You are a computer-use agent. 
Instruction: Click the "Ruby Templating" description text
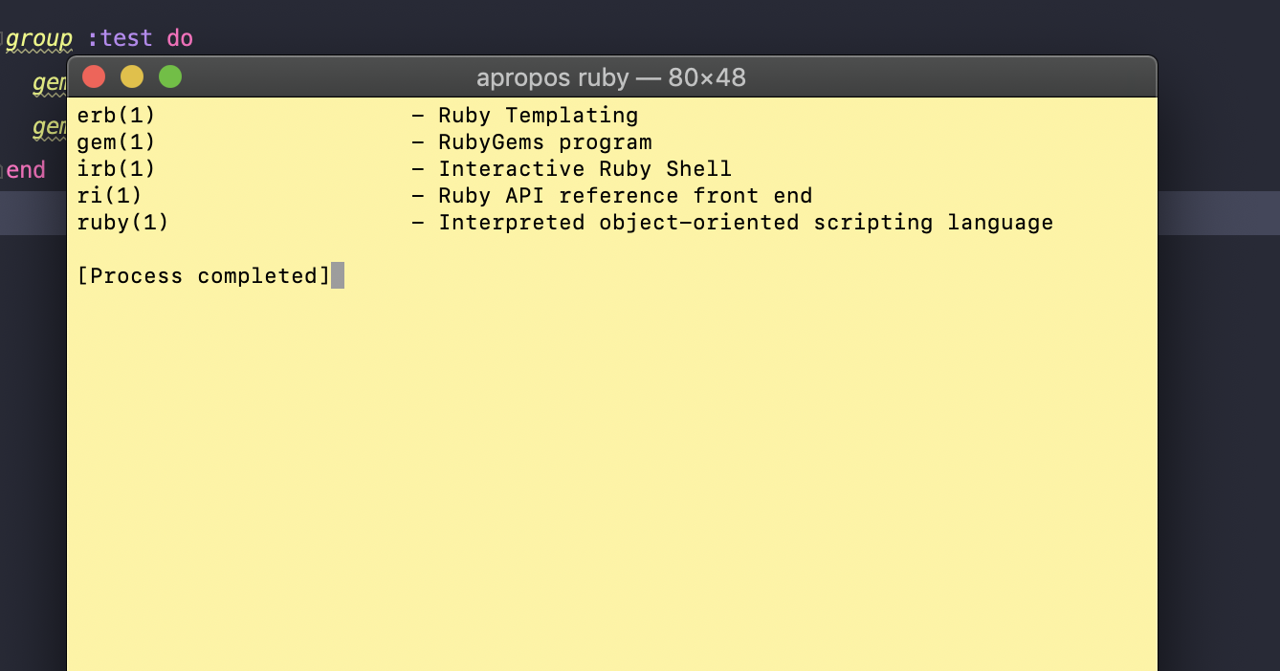[538, 116]
